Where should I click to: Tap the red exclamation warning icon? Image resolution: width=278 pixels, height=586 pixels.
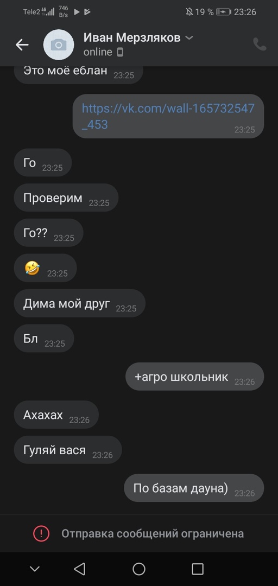click(41, 534)
